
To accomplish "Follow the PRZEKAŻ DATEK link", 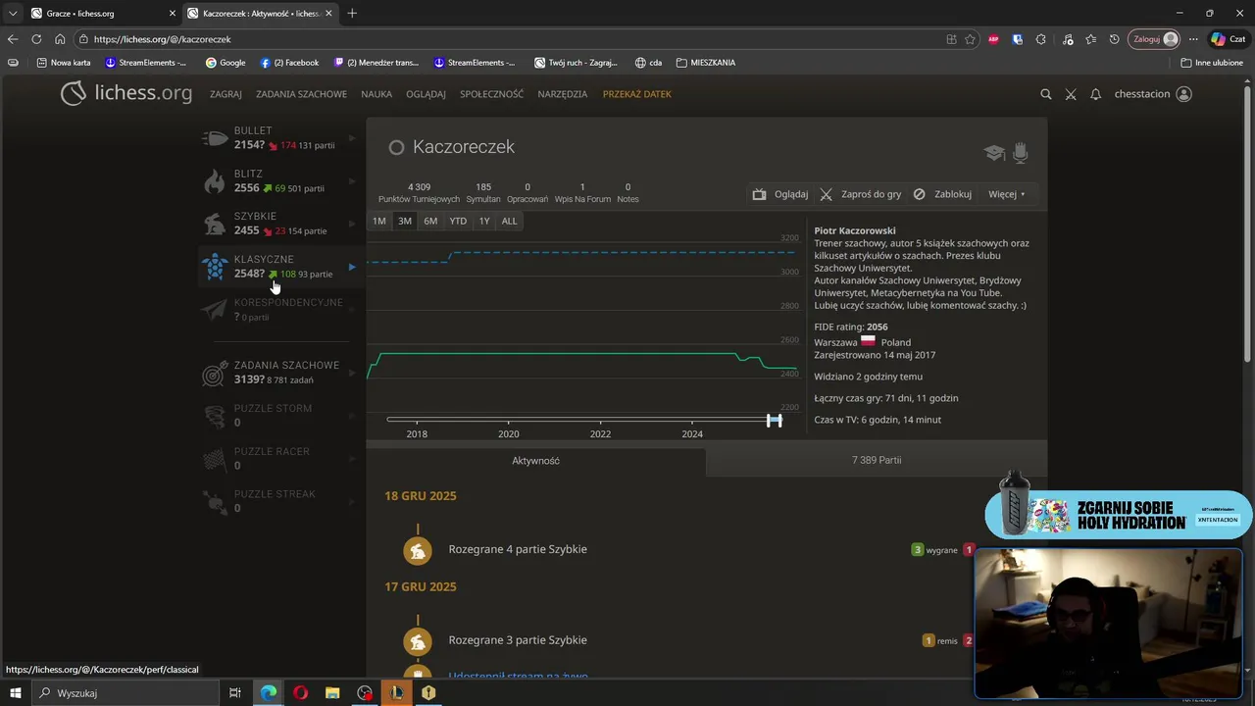I will coord(637,94).
